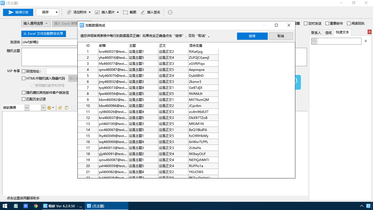The height and width of the screenshot is (210, 373).
Task: Click 取消 in the data loaded dialog
Action: (281, 36)
